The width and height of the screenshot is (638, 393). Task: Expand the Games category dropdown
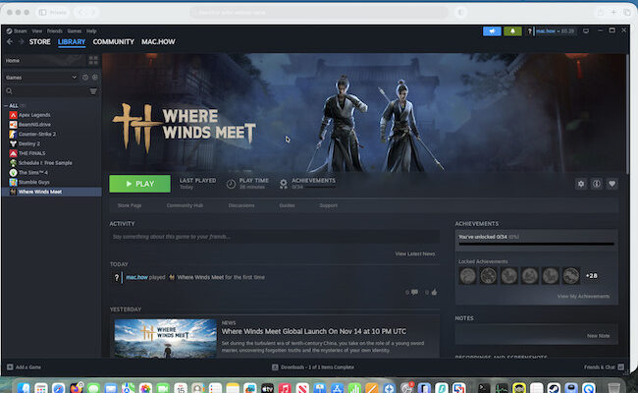[75, 77]
